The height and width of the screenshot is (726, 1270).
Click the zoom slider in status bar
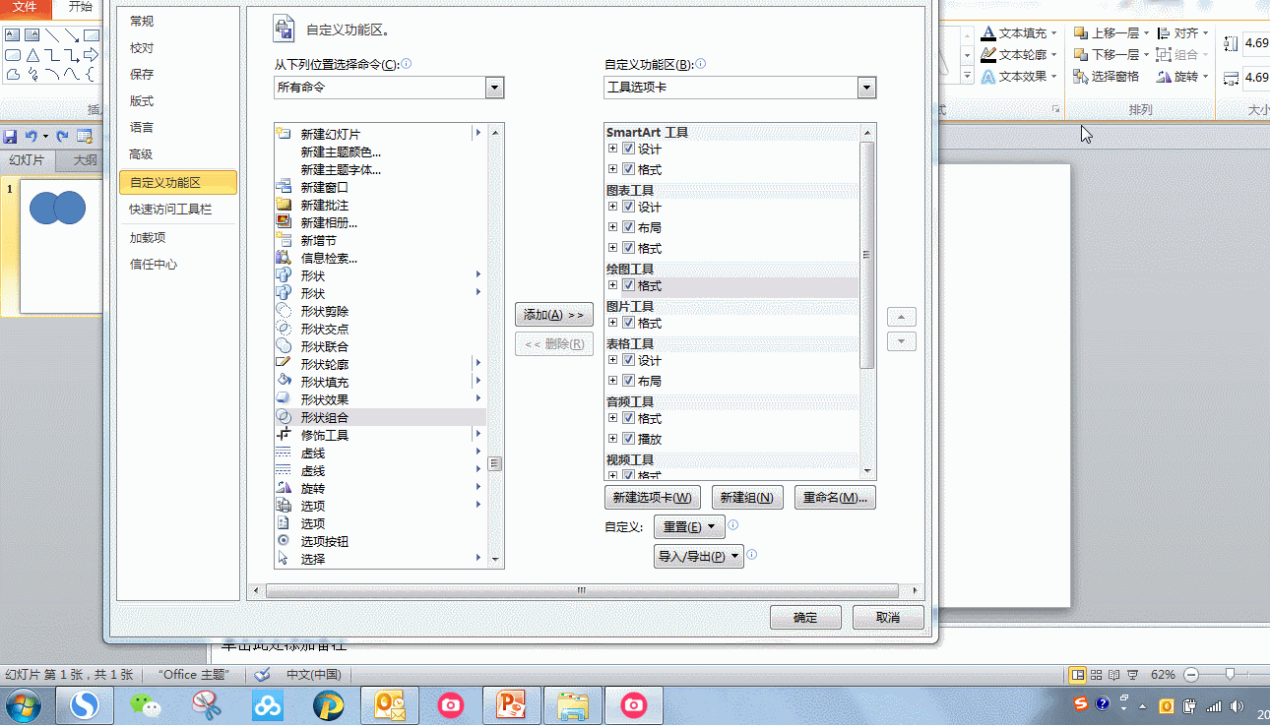tap(1230, 675)
